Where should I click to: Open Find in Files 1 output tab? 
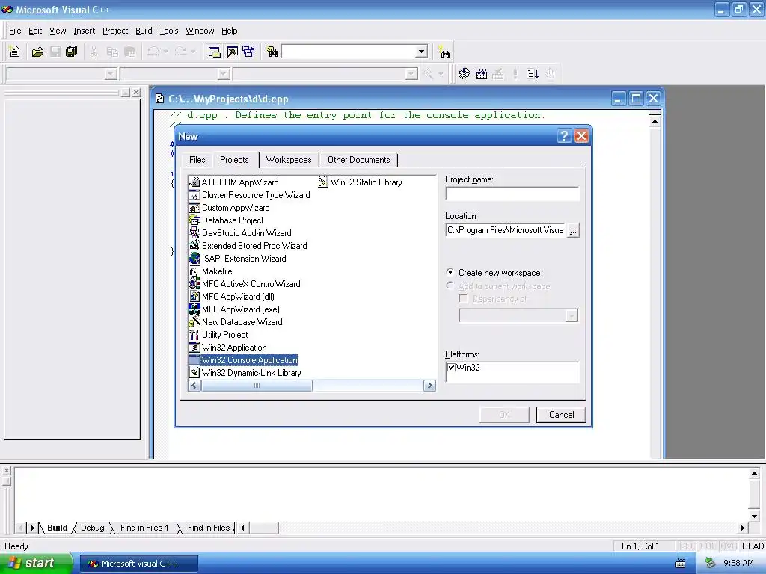144,528
